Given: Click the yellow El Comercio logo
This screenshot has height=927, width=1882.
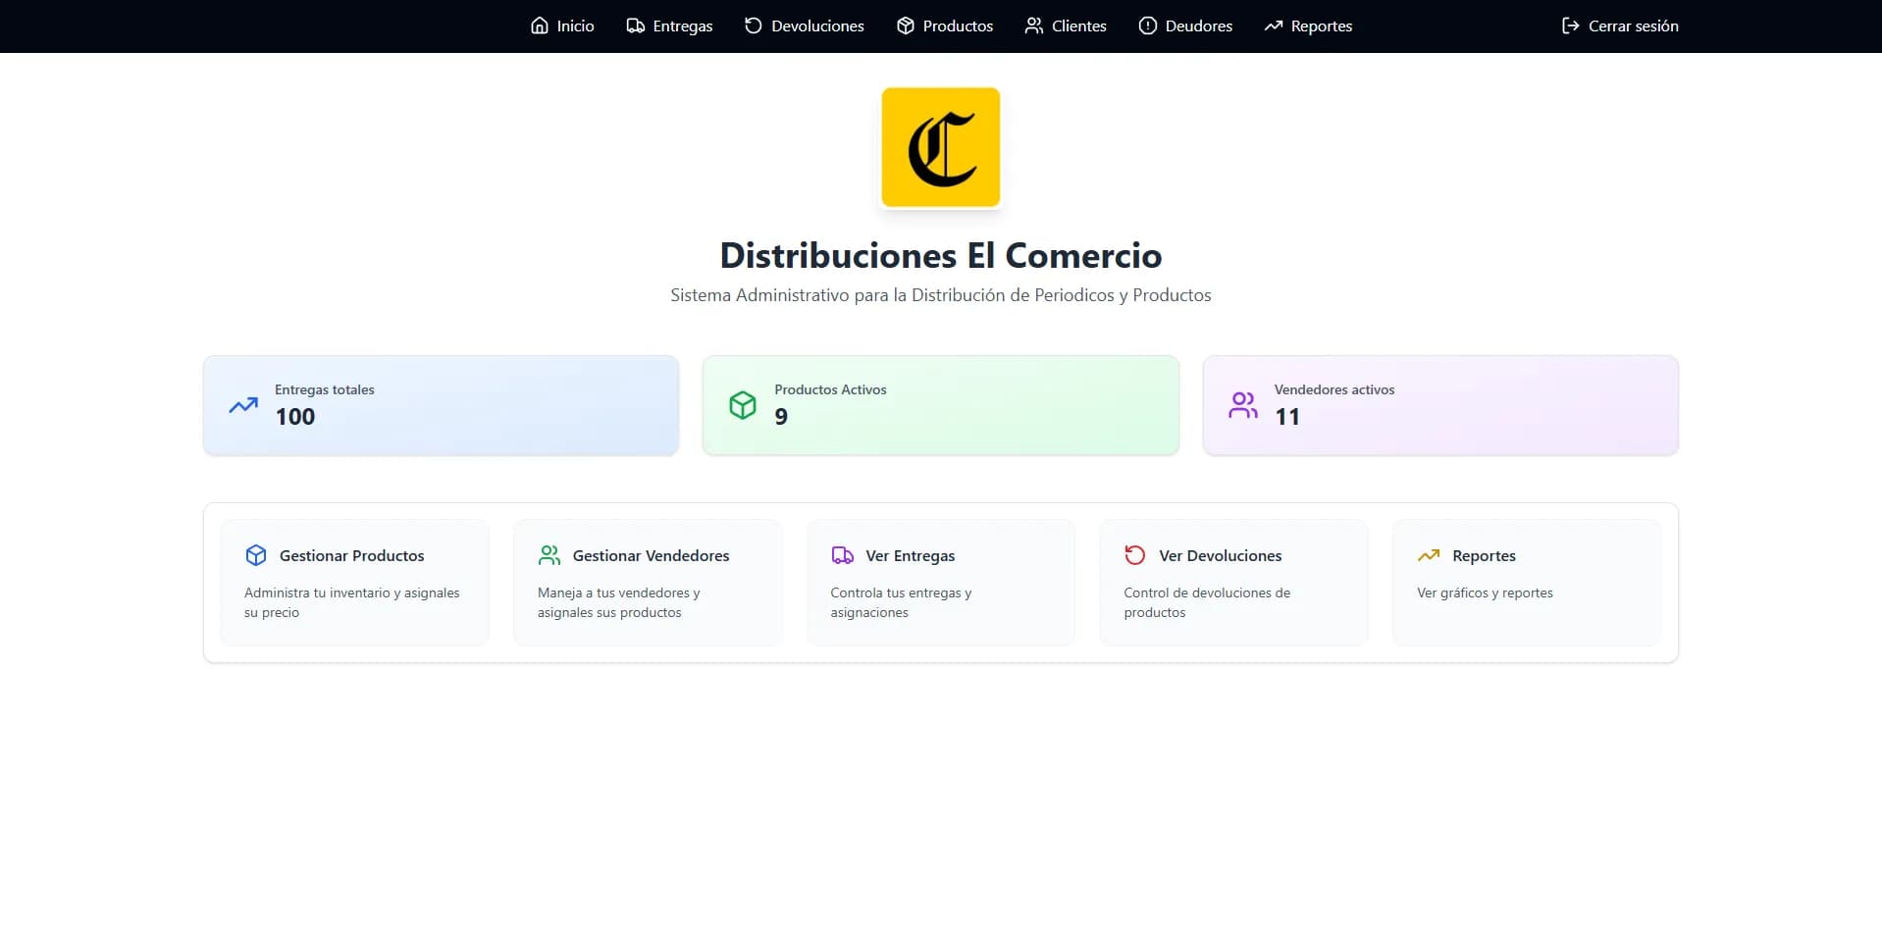Looking at the screenshot, I should [x=941, y=147].
